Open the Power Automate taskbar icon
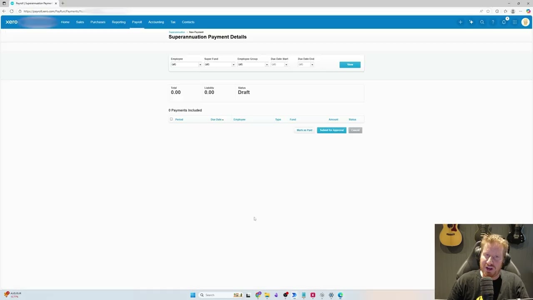This screenshot has width=533, height=300. click(294, 295)
